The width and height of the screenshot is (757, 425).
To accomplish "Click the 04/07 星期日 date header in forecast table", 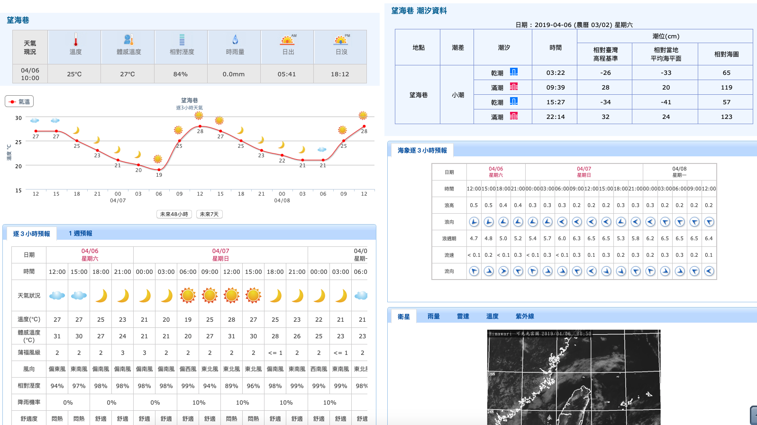I will (220, 255).
